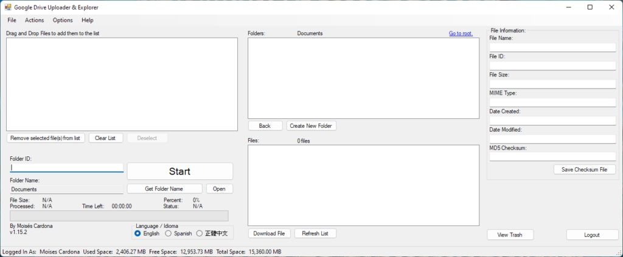Click the '15,360.00 MB' total space value
This screenshot has width=623, height=257.
265,252
